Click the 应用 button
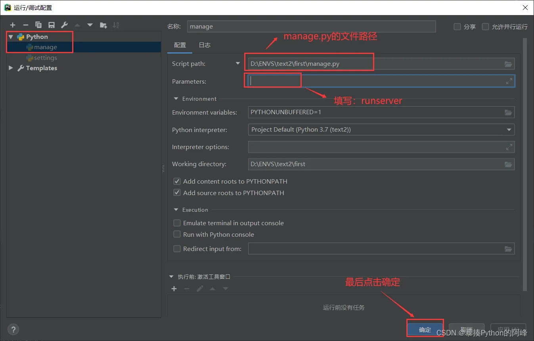Viewport: 534px width, 341px height. pyautogui.click(x=509, y=330)
